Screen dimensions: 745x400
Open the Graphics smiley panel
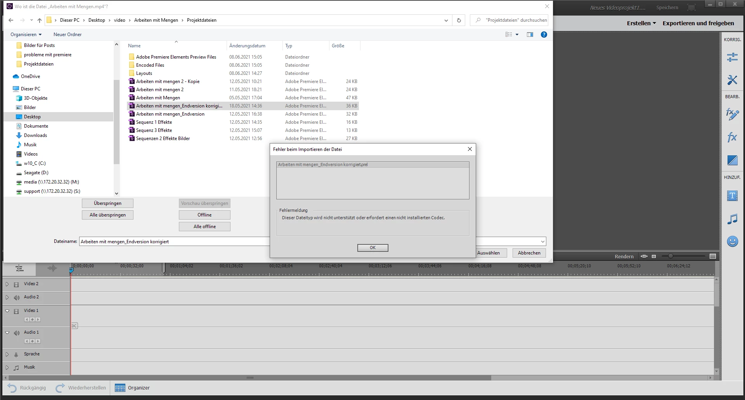(732, 241)
